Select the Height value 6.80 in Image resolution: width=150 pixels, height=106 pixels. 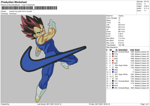click(x=146, y=6)
